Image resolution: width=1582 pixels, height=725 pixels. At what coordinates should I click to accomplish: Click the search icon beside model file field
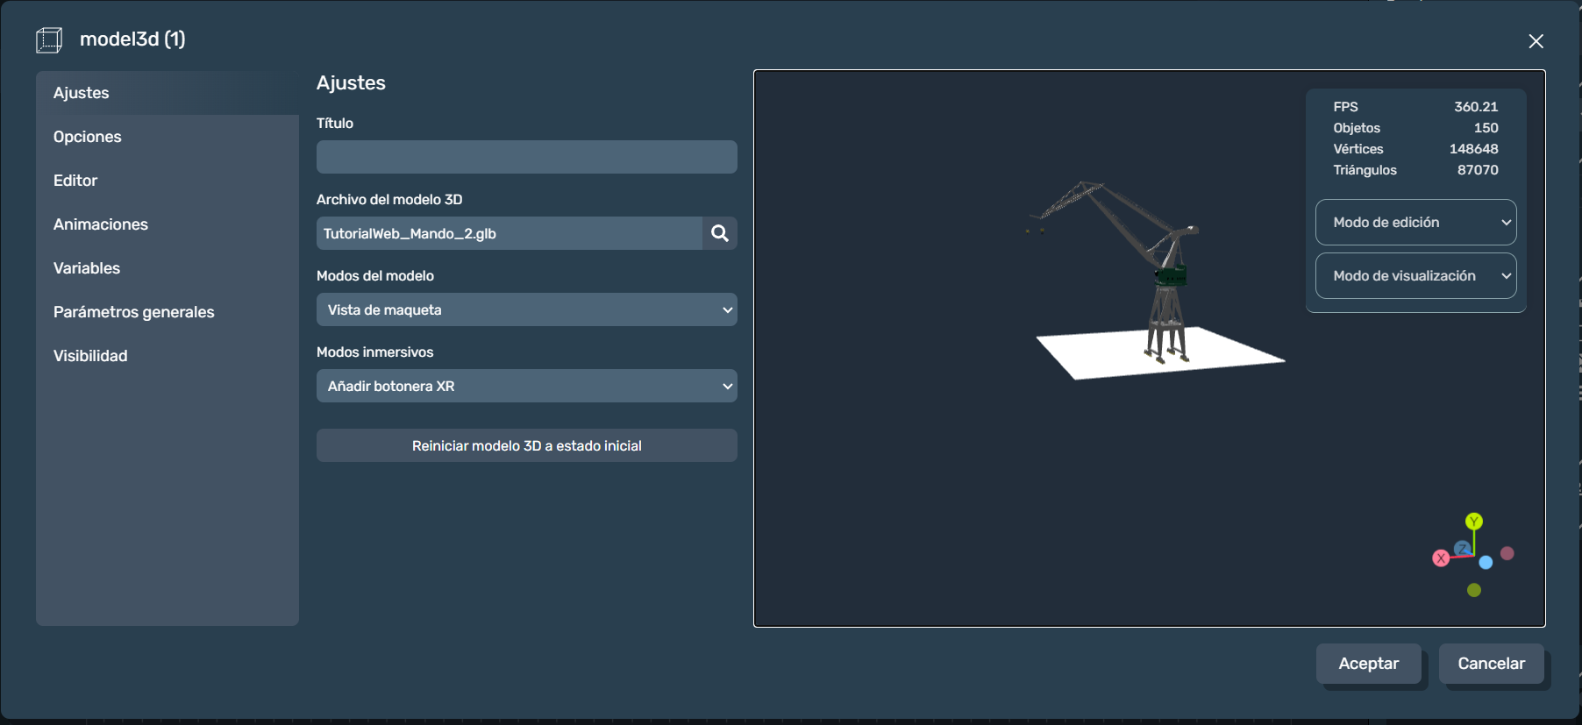click(719, 233)
